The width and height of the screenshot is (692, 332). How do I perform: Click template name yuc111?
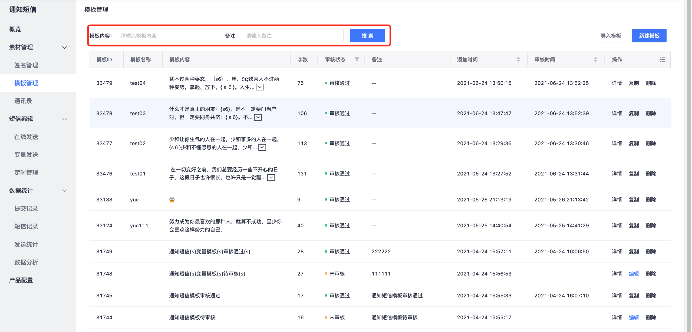coord(139,225)
